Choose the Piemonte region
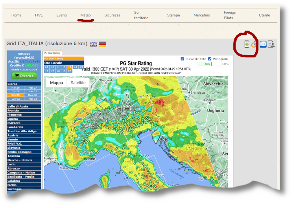295x208 pixels. [24, 115]
